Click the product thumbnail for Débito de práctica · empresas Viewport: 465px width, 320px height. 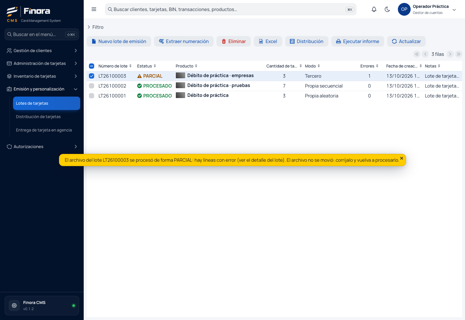tap(180, 75)
